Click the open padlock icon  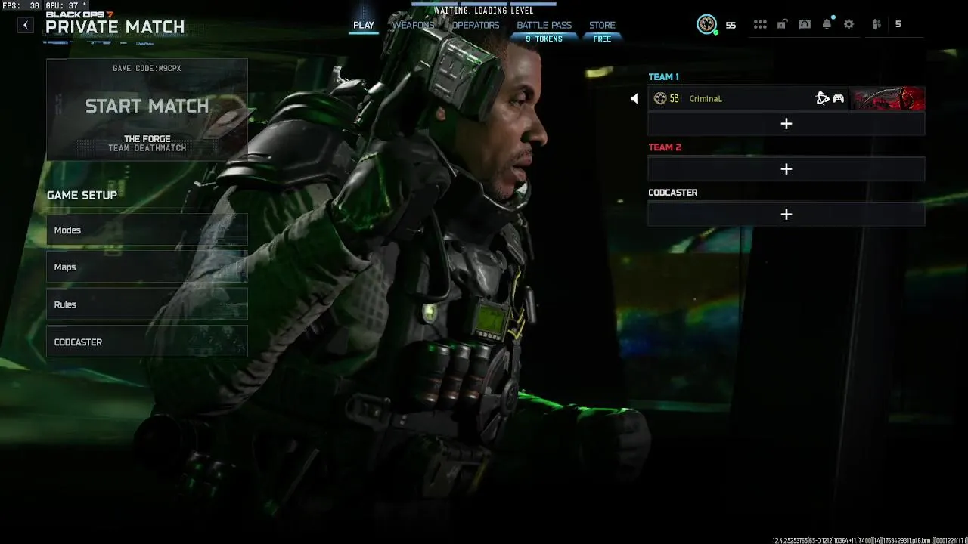click(x=782, y=24)
